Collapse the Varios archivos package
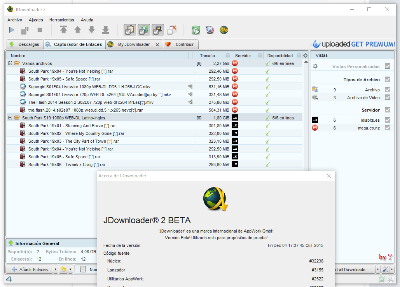 coord(10,63)
